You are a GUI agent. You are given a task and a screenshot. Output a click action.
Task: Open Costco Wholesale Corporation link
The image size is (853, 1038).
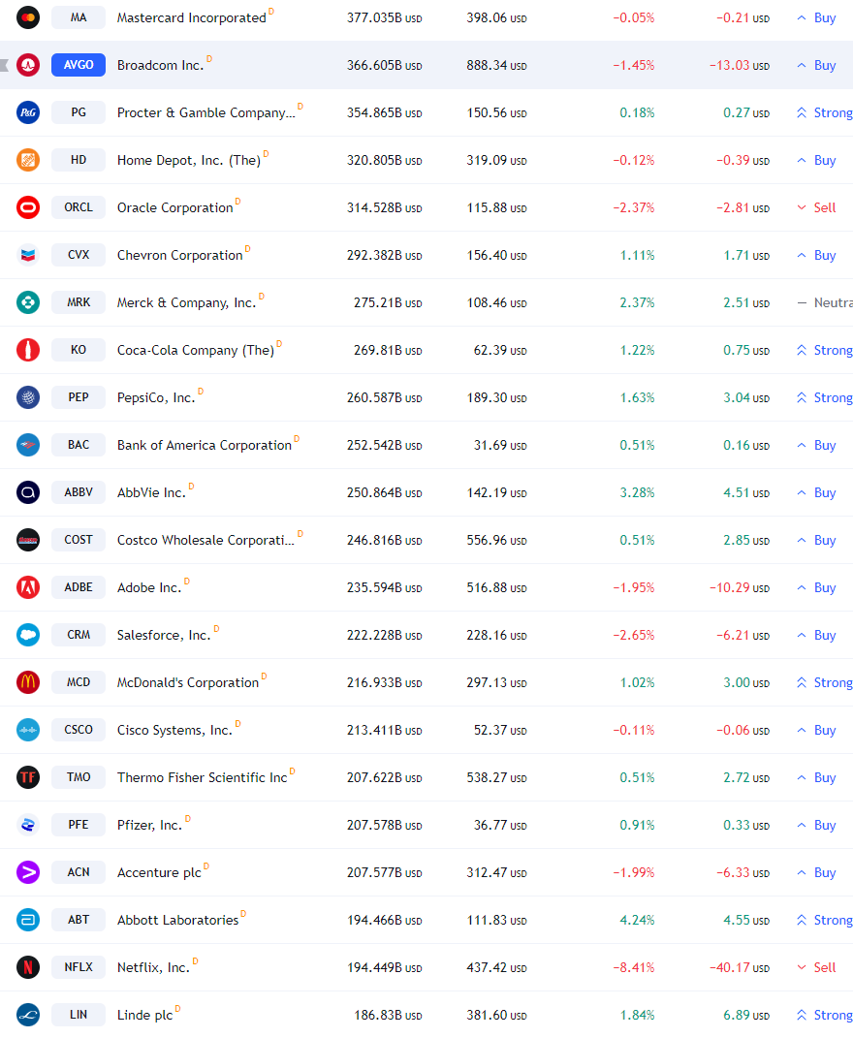205,540
